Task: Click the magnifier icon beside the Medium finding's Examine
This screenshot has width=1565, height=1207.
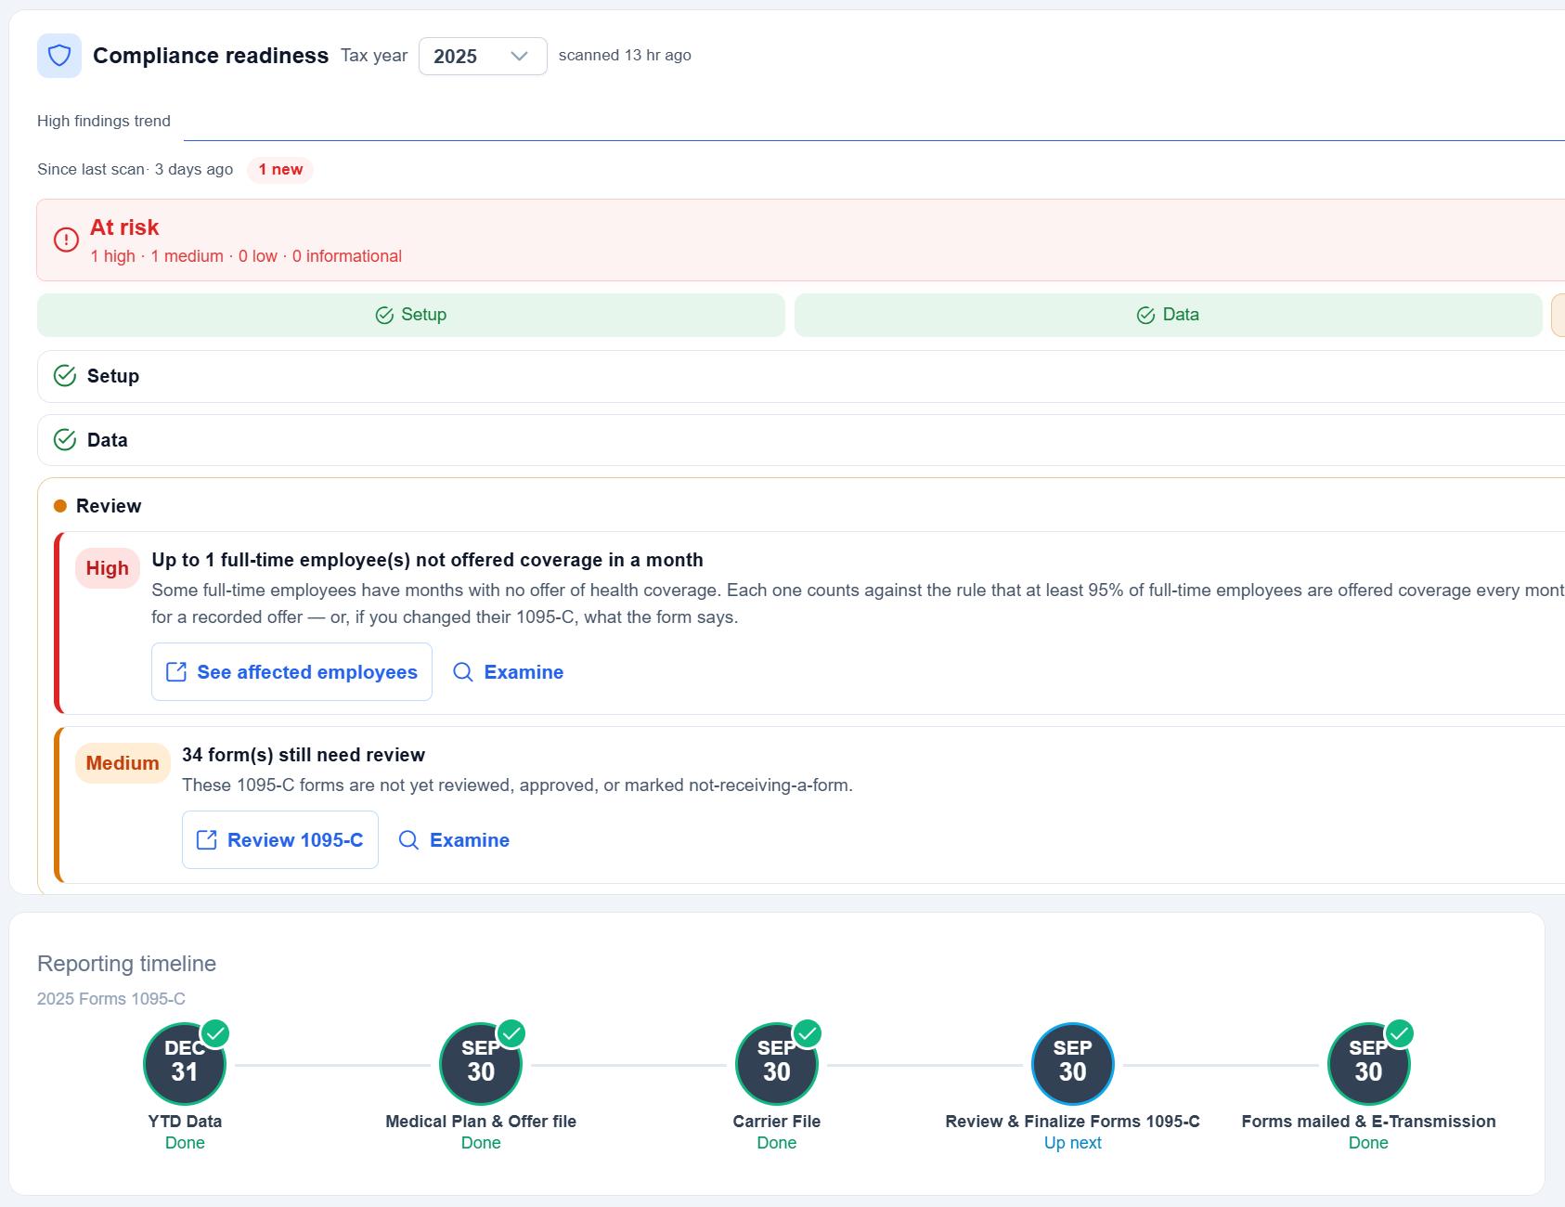Action: 408,840
